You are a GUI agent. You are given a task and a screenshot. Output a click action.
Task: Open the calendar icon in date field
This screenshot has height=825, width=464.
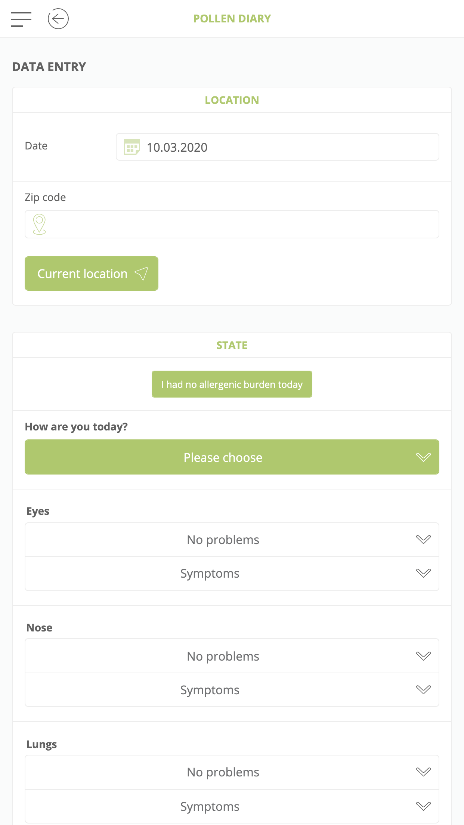click(x=132, y=147)
